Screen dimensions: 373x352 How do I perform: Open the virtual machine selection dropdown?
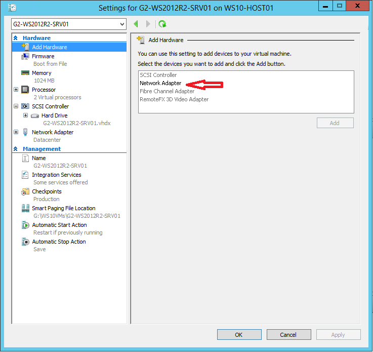point(122,24)
